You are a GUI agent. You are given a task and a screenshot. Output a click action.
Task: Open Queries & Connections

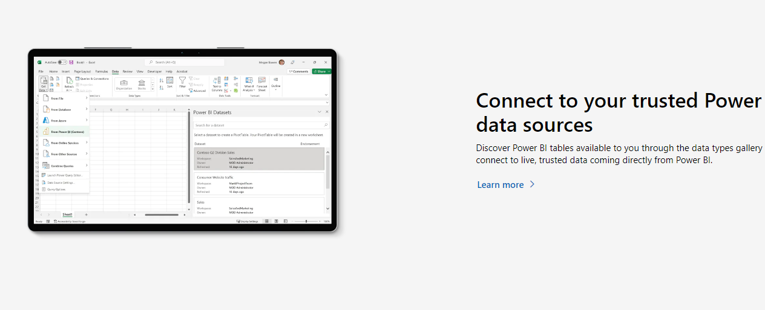(93, 79)
